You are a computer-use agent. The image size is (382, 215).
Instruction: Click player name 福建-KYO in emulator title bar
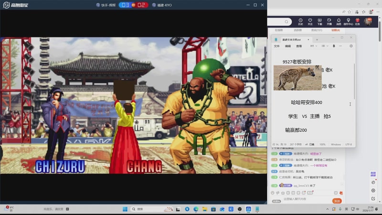pyautogui.click(x=162, y=5)
